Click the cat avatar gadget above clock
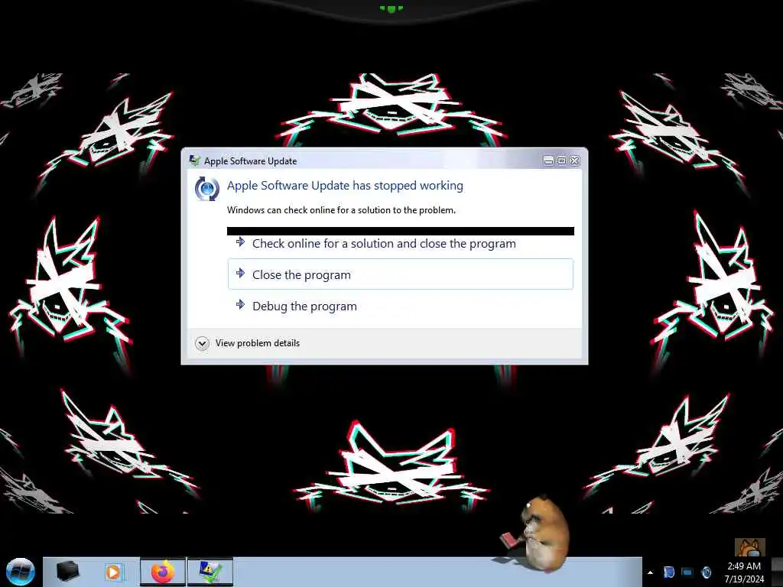Screen dimensions: 783x587 pos(749,547)
